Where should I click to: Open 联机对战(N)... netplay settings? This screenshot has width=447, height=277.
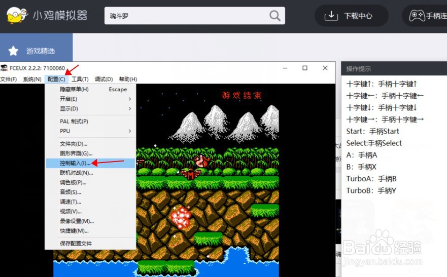(x=90, y=173)
